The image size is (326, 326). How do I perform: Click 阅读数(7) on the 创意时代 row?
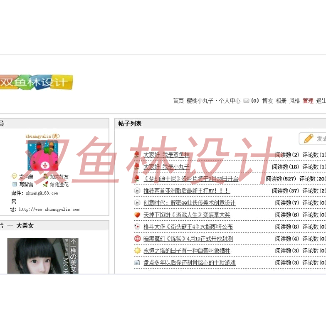[x=287, y=203]
